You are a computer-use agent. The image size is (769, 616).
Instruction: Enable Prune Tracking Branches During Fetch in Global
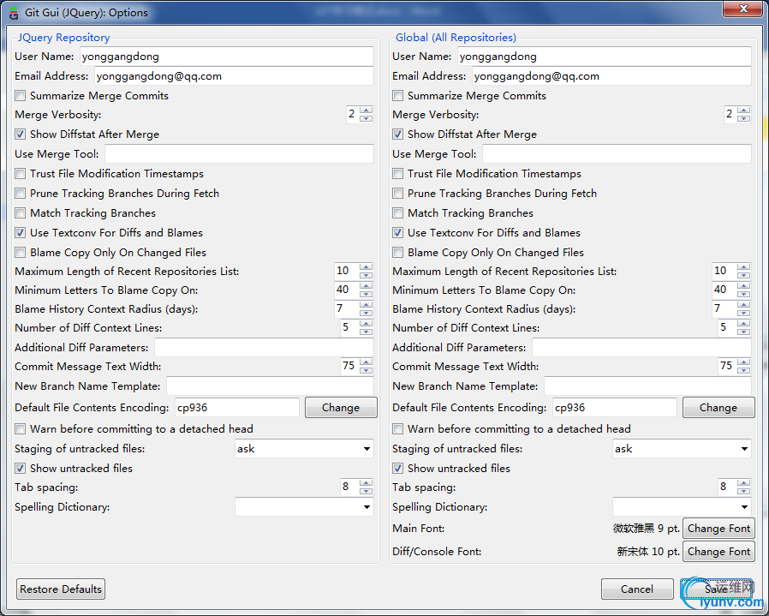click(397, 194)
